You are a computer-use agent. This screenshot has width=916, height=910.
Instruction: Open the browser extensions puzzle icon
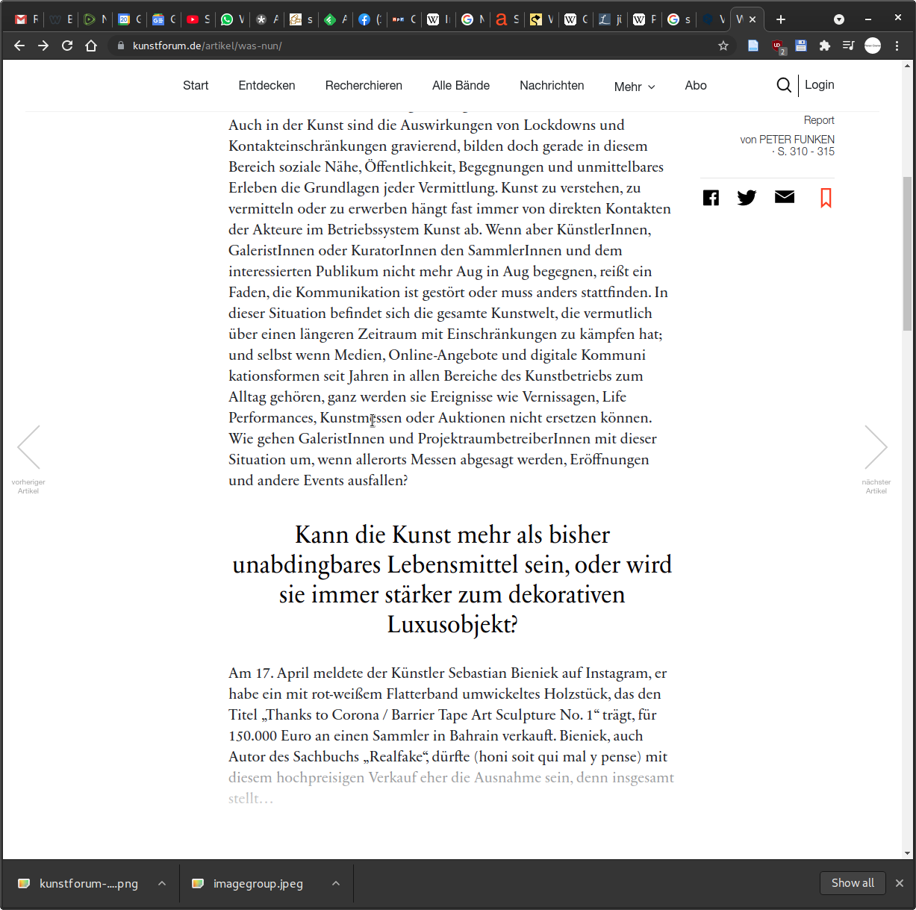(824, 46)
